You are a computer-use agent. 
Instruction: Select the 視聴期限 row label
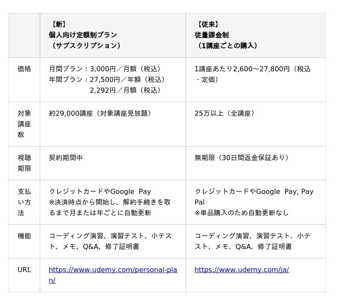[x=24, y=163]
